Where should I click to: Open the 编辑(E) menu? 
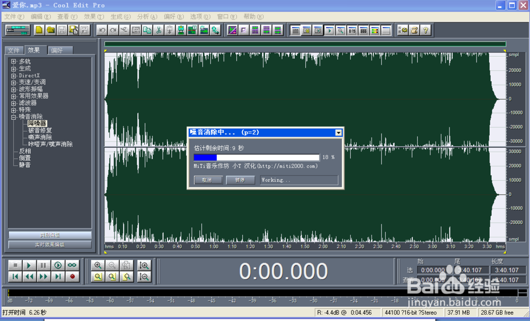click(41, 16)
